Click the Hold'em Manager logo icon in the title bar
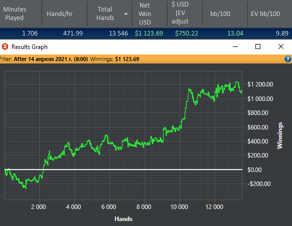 point(5,47)
